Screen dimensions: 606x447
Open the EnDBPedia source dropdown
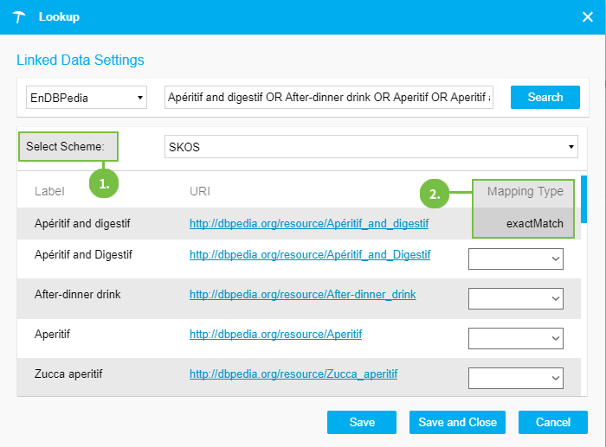click(x=87, y=98)
